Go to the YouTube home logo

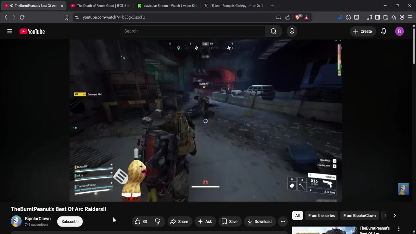pyautogui.click(x=32, y=31)
